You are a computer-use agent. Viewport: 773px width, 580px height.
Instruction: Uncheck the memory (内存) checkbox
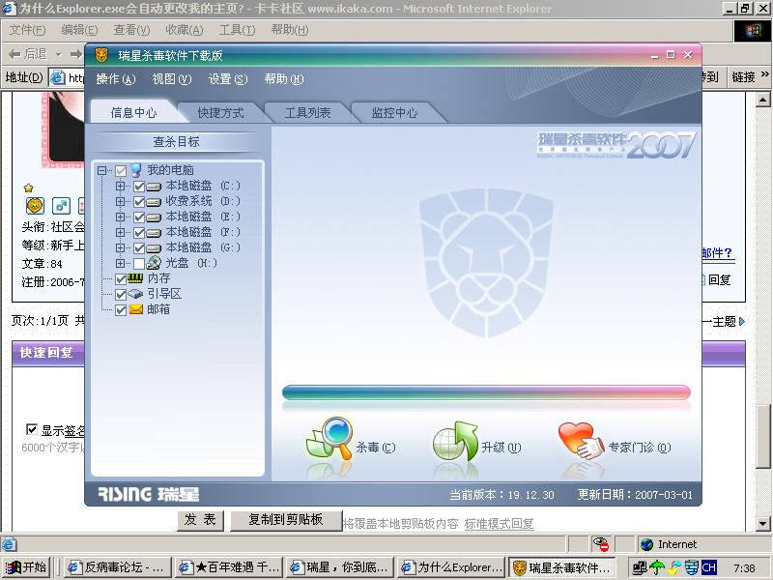click(x=121, y=279)
